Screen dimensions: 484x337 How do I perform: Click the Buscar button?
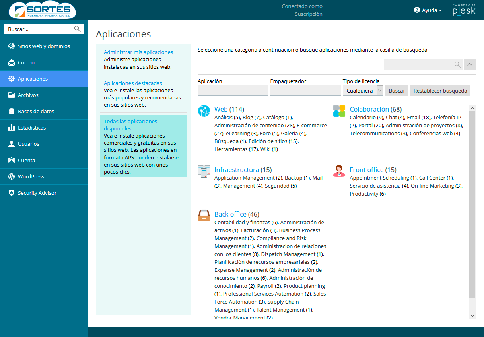coord(397,91)
